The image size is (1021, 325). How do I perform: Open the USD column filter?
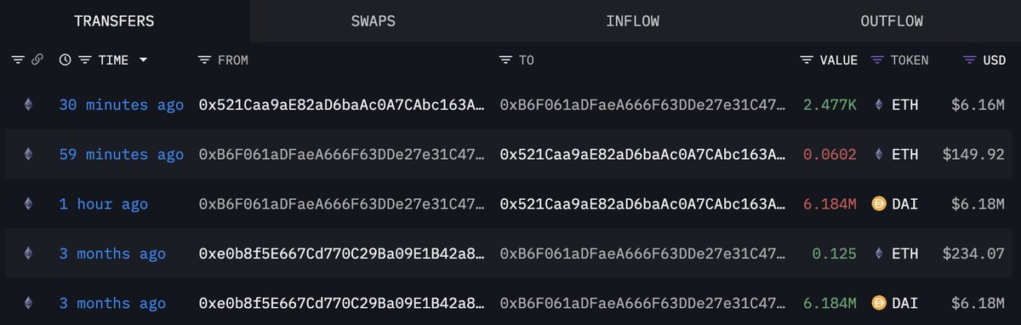coord(969,60)
